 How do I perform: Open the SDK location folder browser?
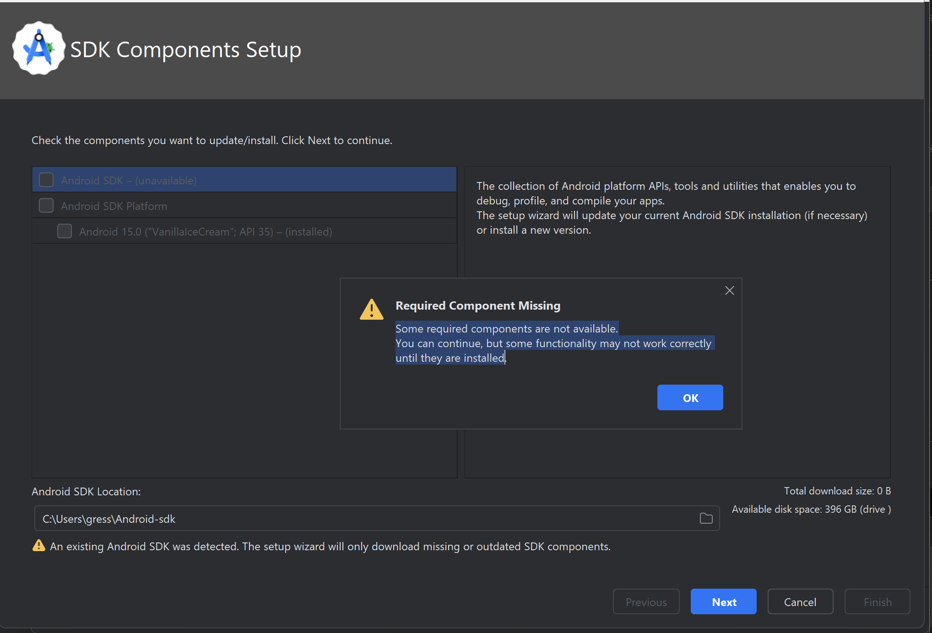click(706, 518)
